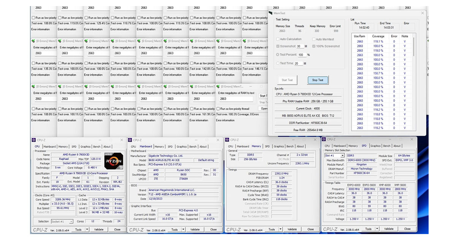Click the Use Ram column header

click(x=359, y=36)
